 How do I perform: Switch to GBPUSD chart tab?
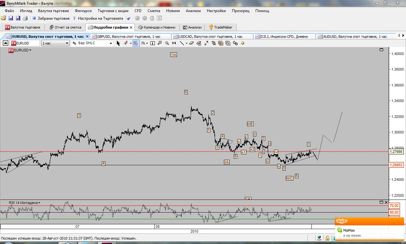coord(131,37)
